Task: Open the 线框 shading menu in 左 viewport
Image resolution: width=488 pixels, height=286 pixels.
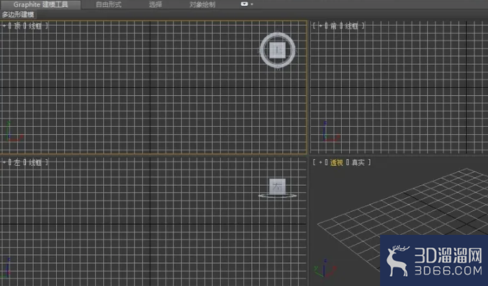Action: [35, 162]
